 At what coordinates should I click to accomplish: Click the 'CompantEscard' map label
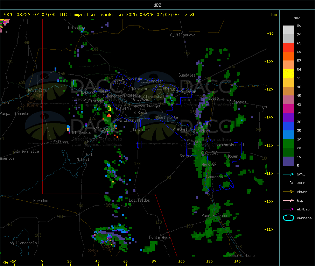click(230, 145)
